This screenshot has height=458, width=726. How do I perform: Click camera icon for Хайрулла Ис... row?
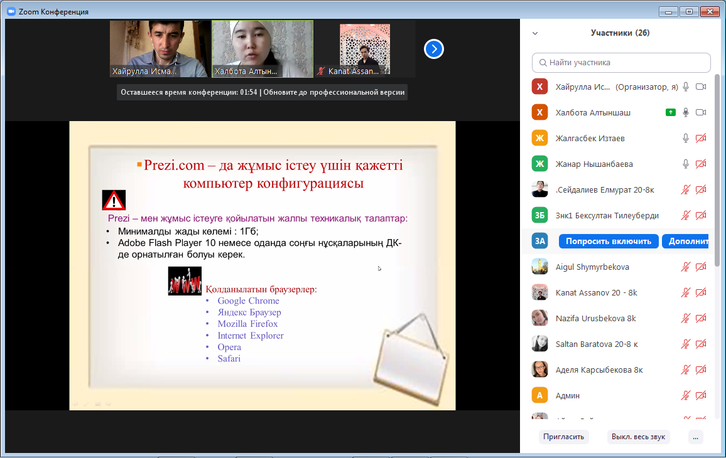click(x=701, y=87)
